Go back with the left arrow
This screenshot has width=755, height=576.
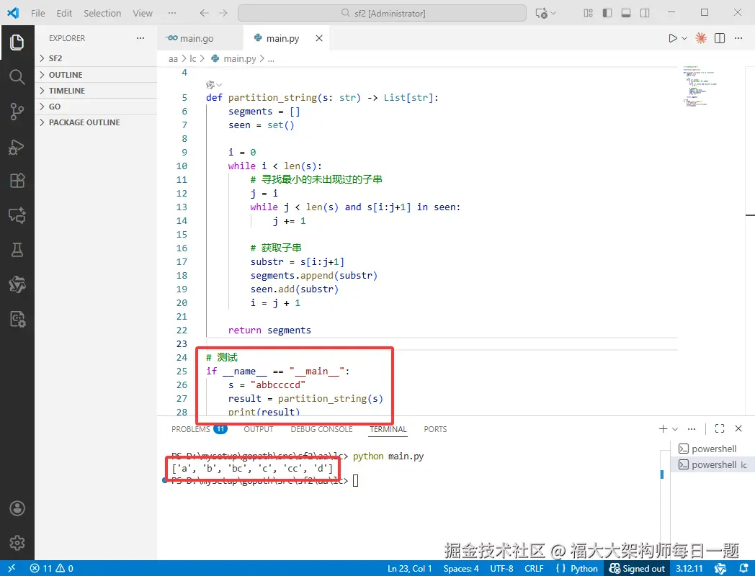tap(204, 13)
